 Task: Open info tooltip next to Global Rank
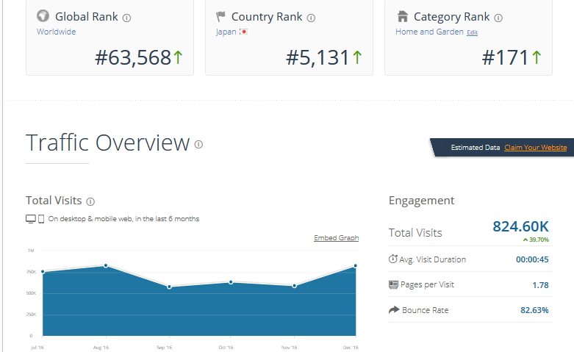pyautogui.click(x=126, y=18)
